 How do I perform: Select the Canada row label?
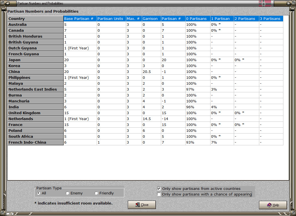(36, 30)
